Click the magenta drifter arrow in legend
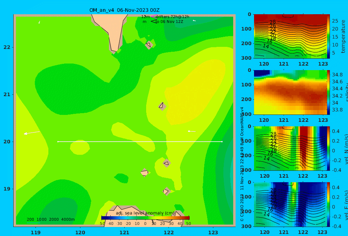Screen dimensions: 348x236 (154, 16)
